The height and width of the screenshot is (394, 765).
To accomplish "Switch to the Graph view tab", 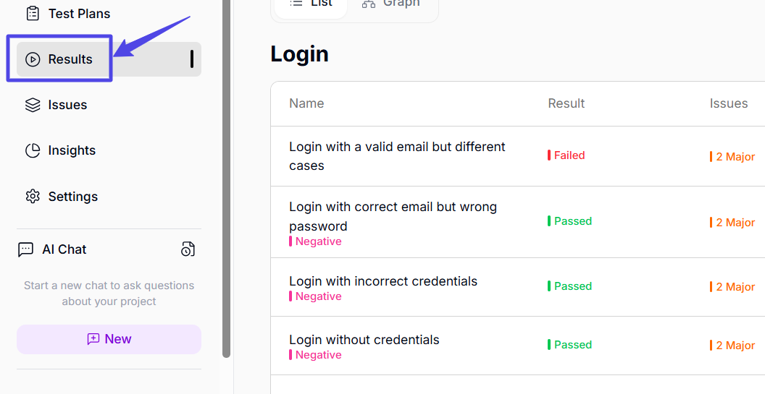I will 391,4.
